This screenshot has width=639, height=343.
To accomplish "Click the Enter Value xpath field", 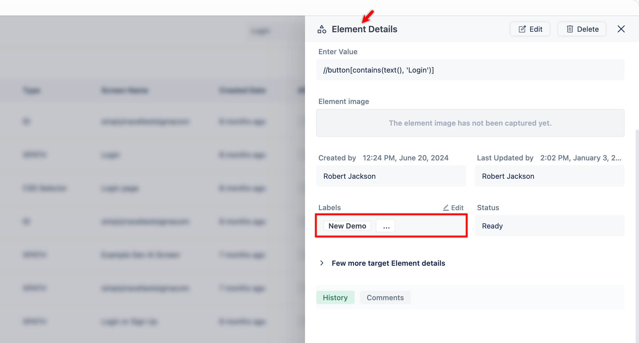I will (470, 70).
